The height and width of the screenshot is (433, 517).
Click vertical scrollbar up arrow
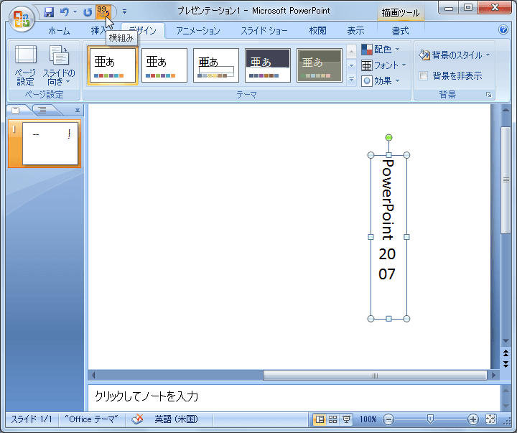(506, 110)
